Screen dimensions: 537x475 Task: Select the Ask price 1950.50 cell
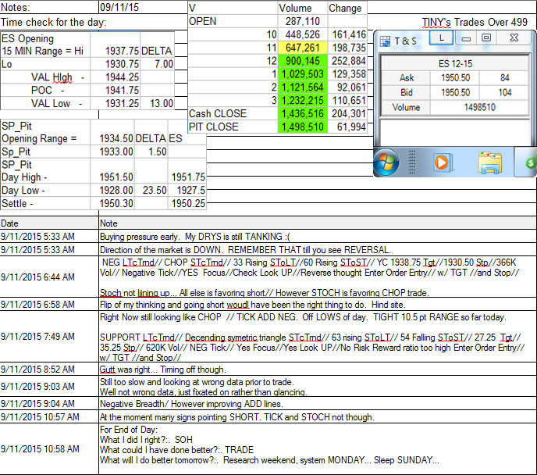(455, 78)
